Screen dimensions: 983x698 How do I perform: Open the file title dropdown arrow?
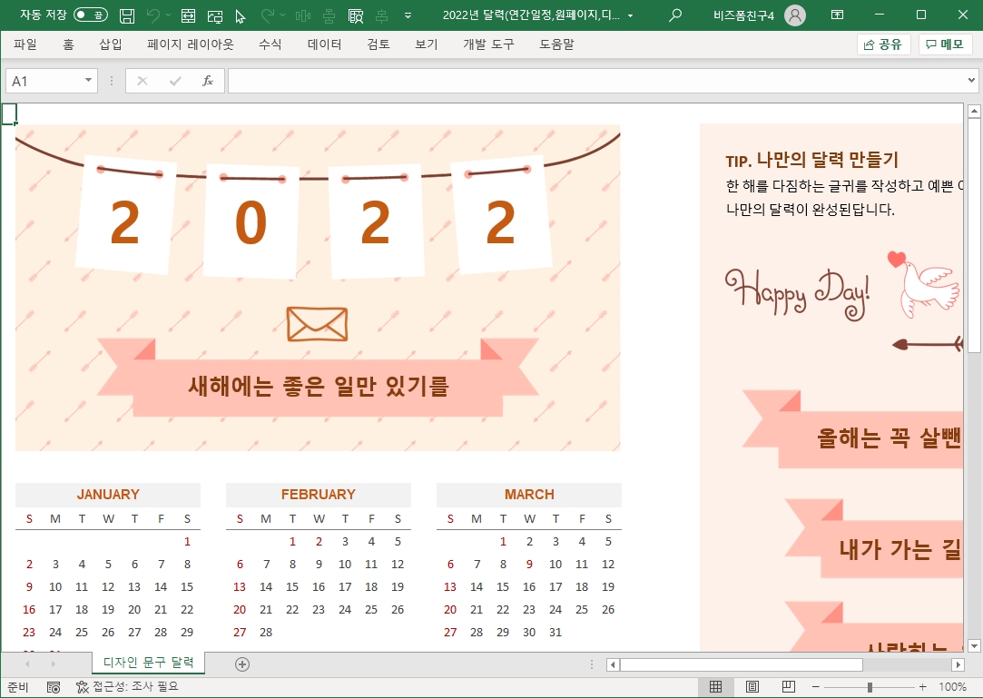point(630,15)
